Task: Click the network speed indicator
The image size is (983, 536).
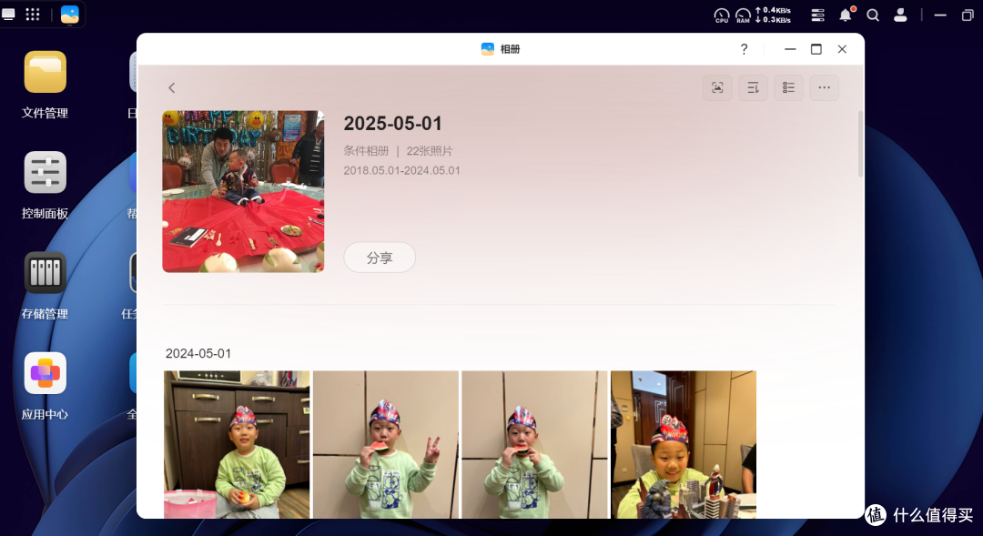Action: coord(773,15)
